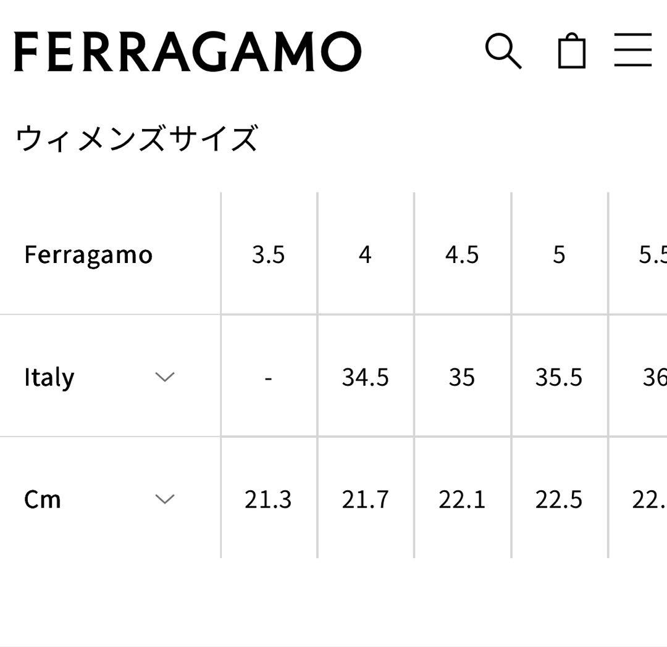Select the cart icon in the header
667x647 pixels.
[x=571, y=53]
